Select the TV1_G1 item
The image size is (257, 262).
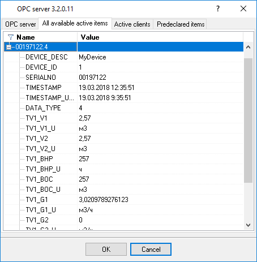click(37, 200)
